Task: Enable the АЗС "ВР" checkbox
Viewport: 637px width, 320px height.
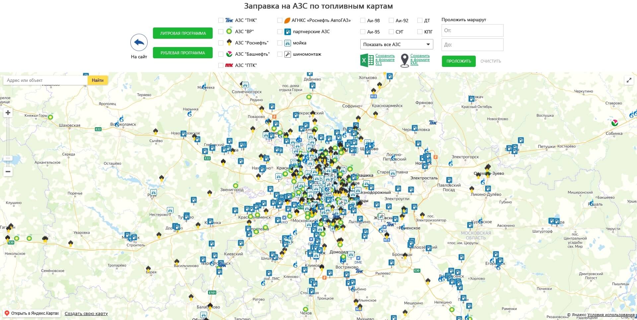Action: click(x=221, y=31)
